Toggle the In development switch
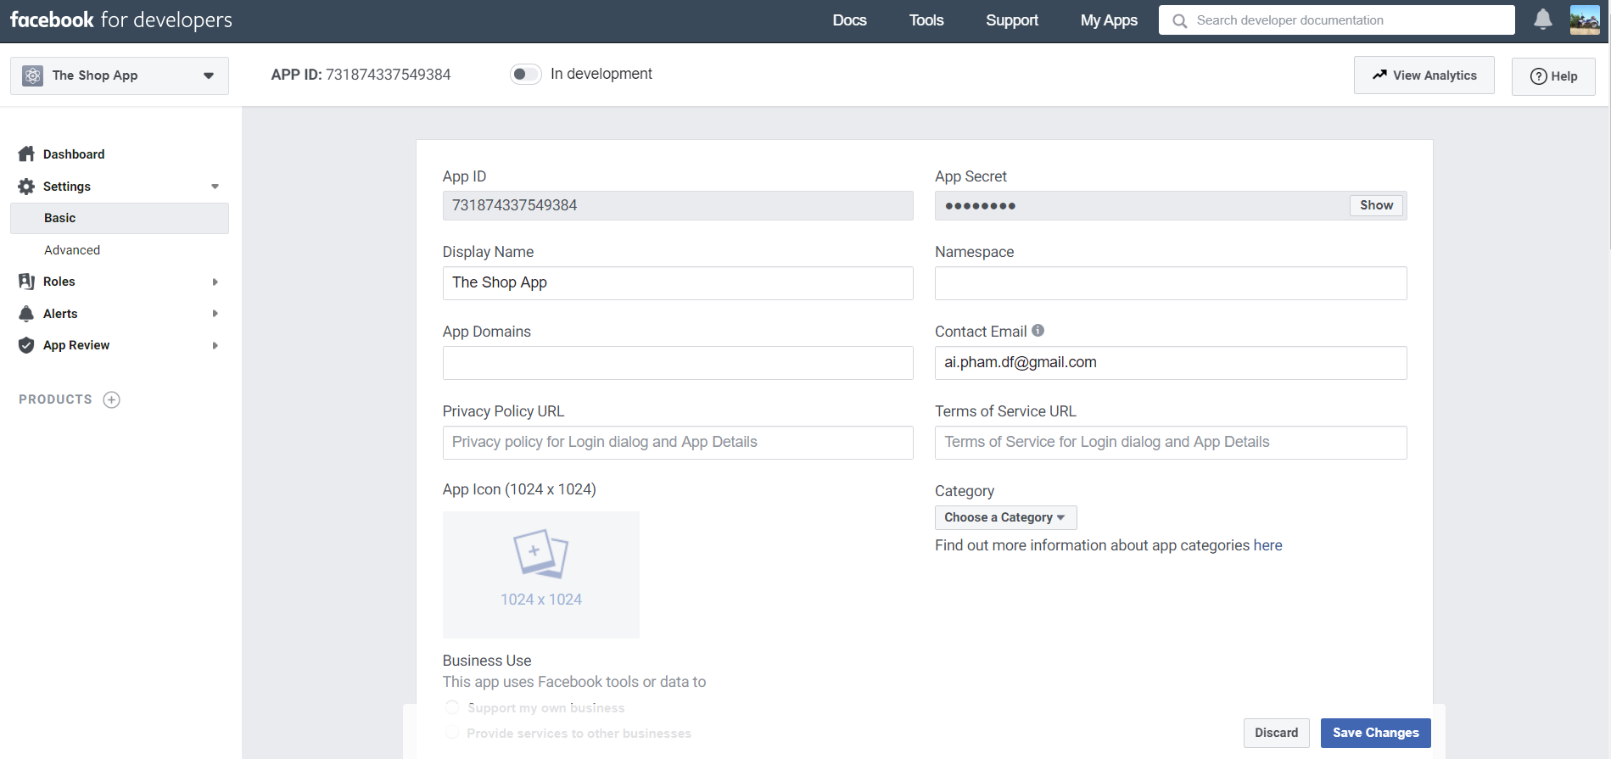This screenshot has height=759, width=1611. tap(525, 74)
